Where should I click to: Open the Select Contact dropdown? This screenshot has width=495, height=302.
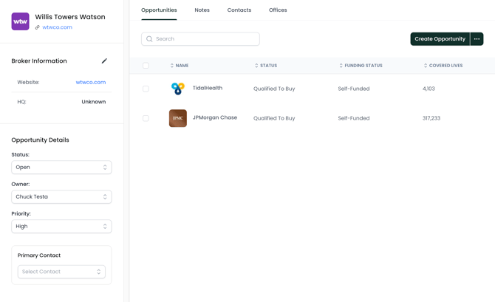pos(61,272)
